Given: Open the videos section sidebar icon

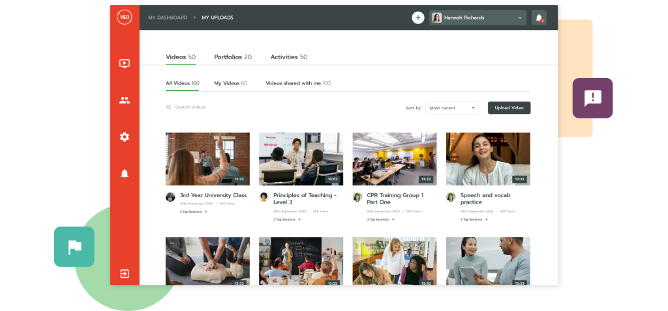Looking at the screenshot, I should click(125, 64).
